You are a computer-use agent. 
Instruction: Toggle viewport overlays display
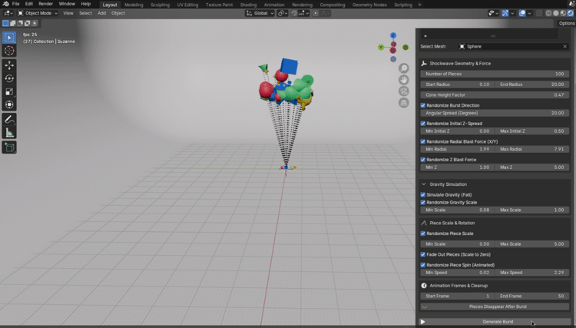point(522,13)
